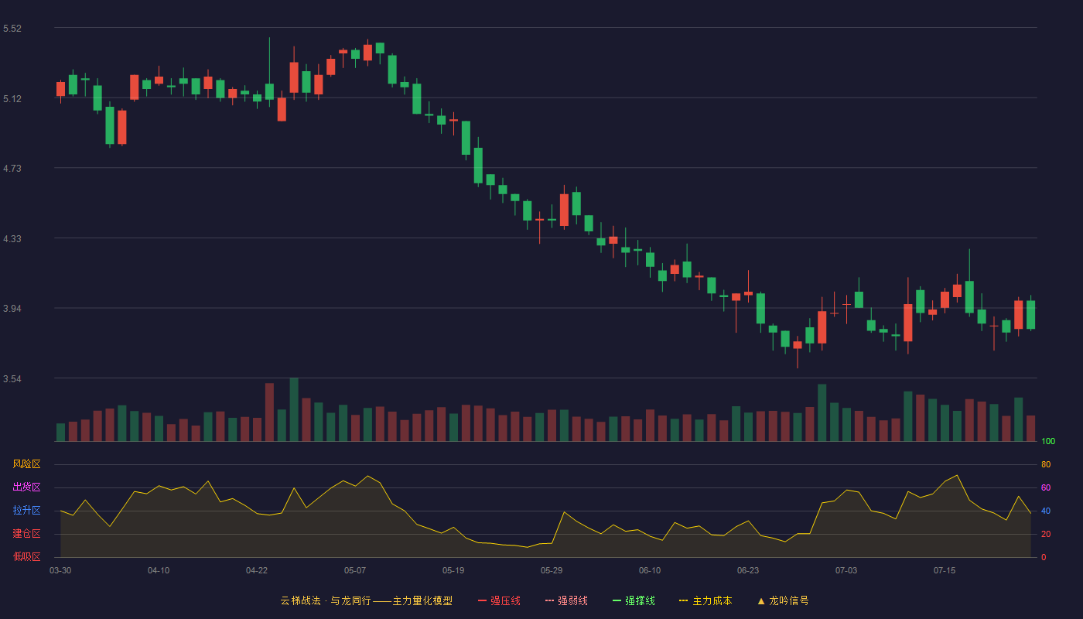Toggle the 主力成本 legend entry
The width and height of the screenshot is (1083, 619).
(705, 600)
